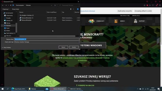Refresh the Pobrane folder view
Viewport: 162px width, 91px height.
55,5
